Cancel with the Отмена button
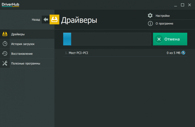Screen dimensions: 195x127 tap(170, 39)
